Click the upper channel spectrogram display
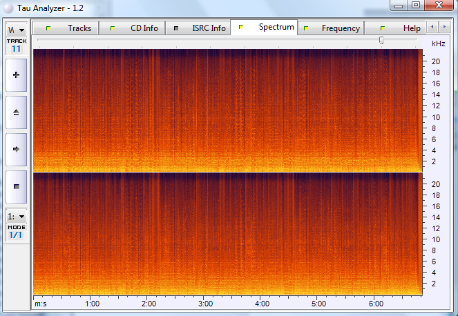 coord(228,110)
